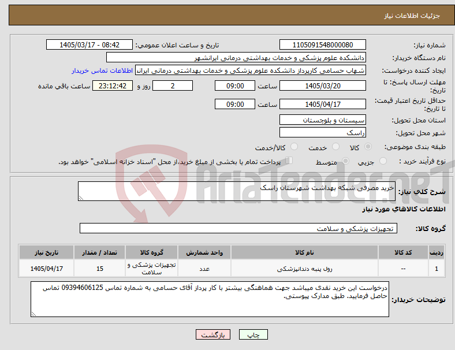Click the price validity date 1405/04/17 field

(x=323, y=104)
